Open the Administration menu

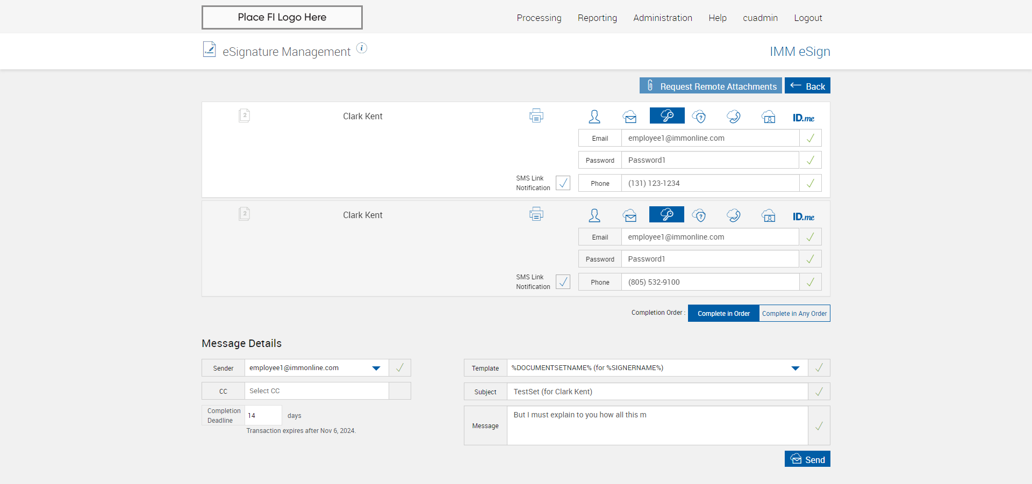coord(662,18)
